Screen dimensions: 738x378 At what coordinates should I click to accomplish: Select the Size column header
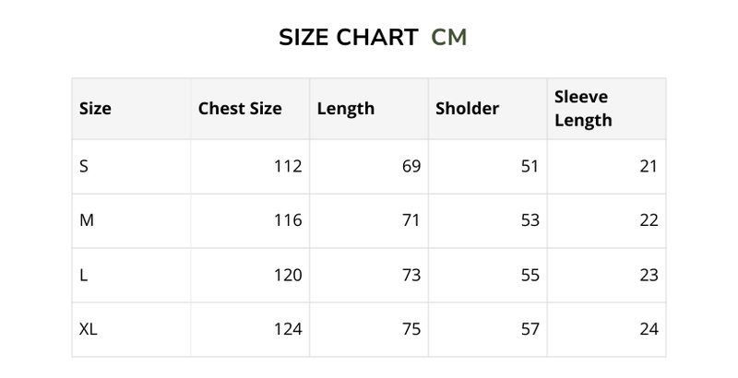(x=96, y=109)
